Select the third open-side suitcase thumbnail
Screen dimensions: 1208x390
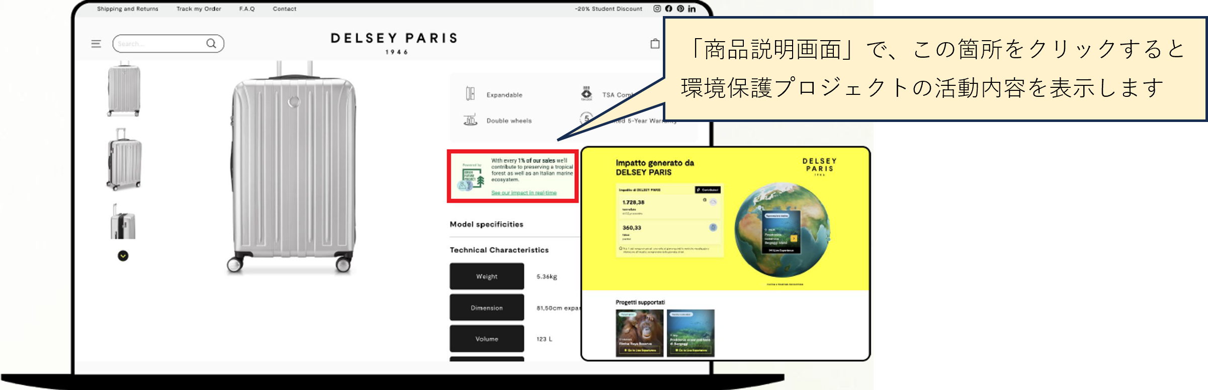pos(123,221)
